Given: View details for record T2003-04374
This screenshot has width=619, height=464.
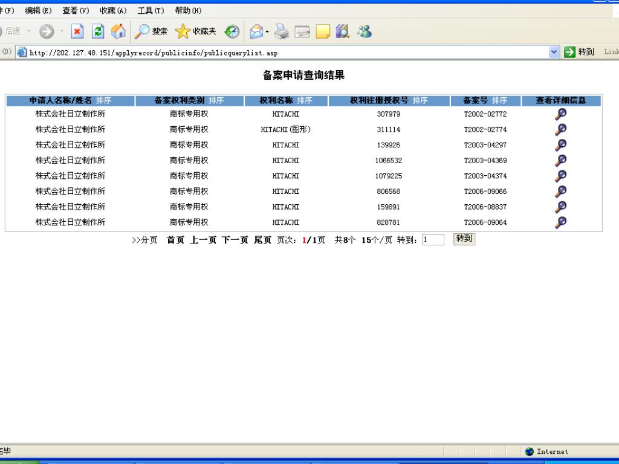Looking at the screenshot, I should tap(560, 176).
